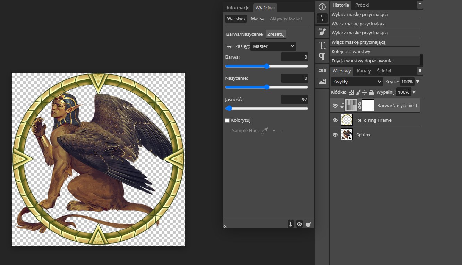Switch to the Maska tab
The image size is (462, 265).
tap(257, 18)
